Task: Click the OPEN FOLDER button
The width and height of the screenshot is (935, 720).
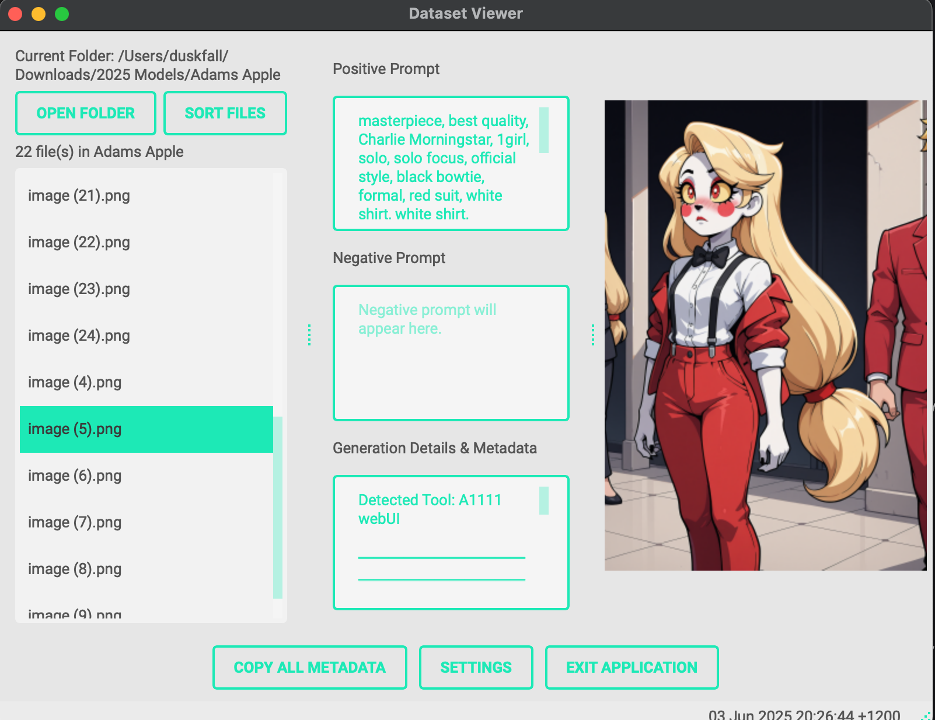Action: pos(86,113)
